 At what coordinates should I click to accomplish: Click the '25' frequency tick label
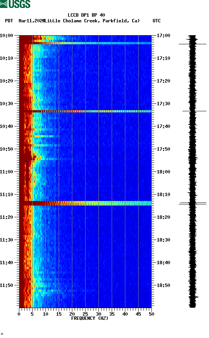(x=86, y=314)
